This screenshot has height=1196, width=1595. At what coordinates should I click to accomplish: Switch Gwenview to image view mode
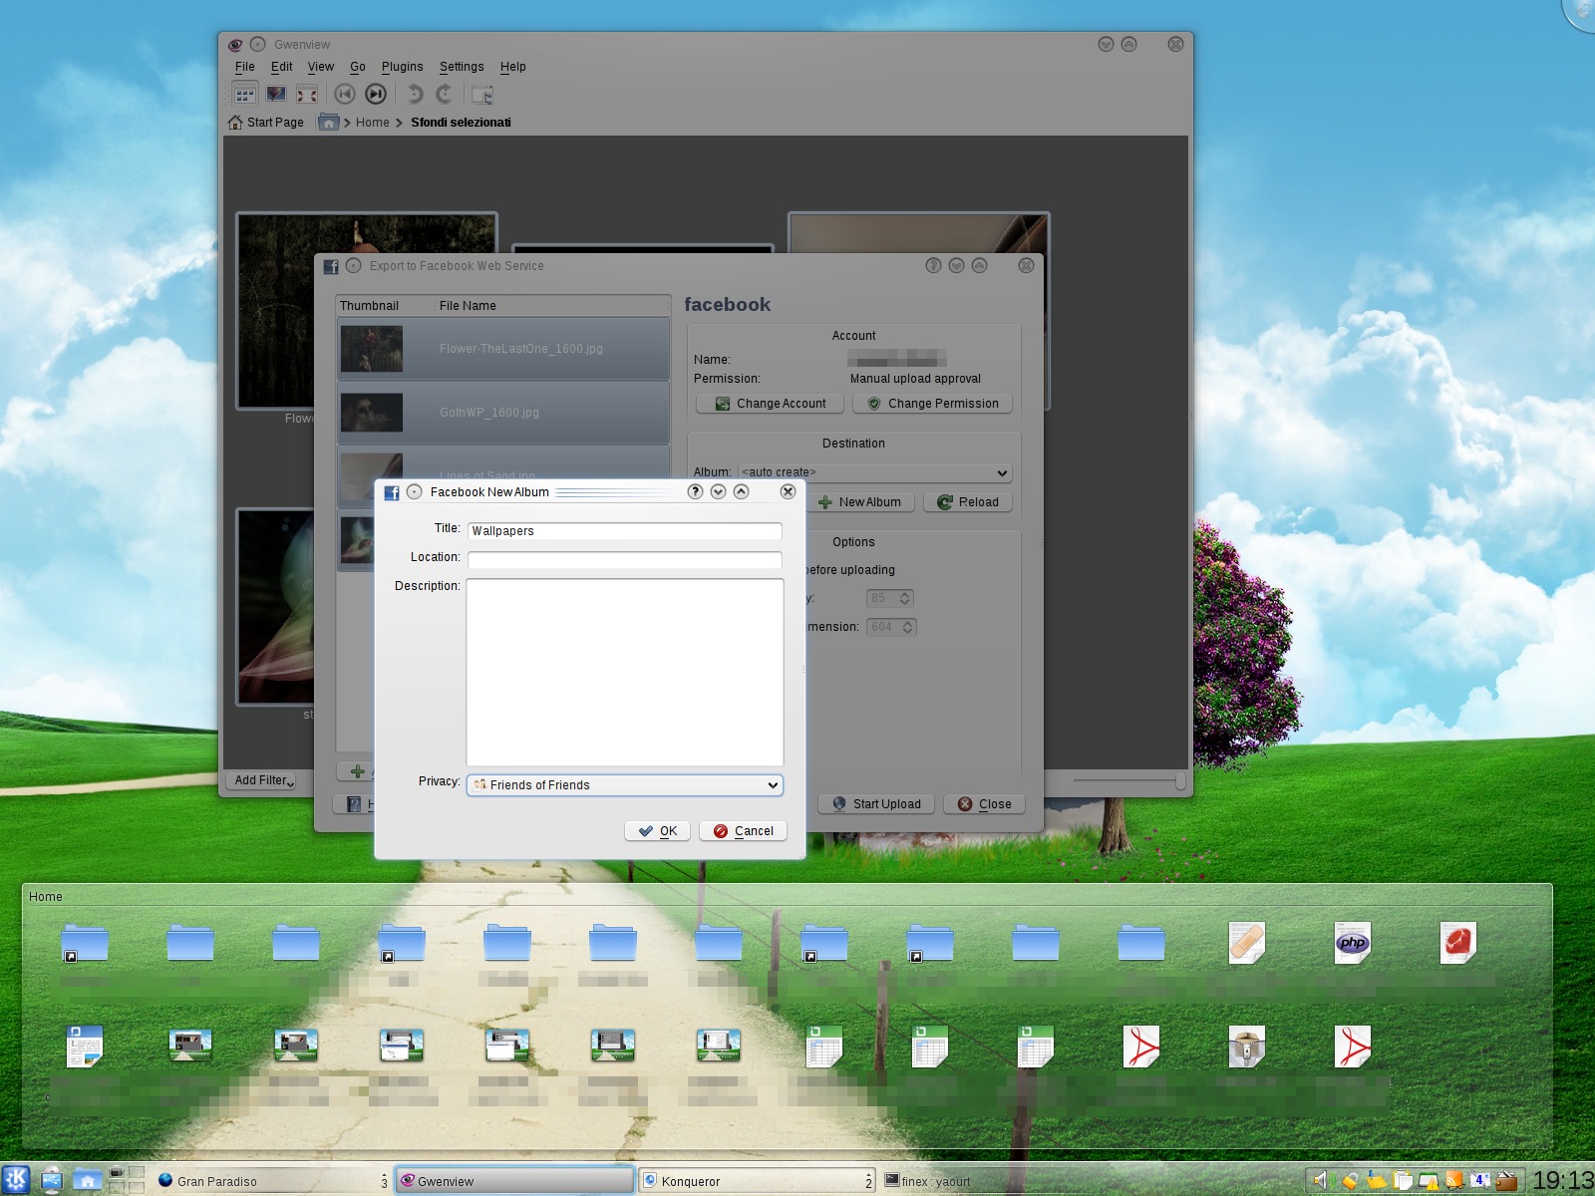tap(276, 95)
